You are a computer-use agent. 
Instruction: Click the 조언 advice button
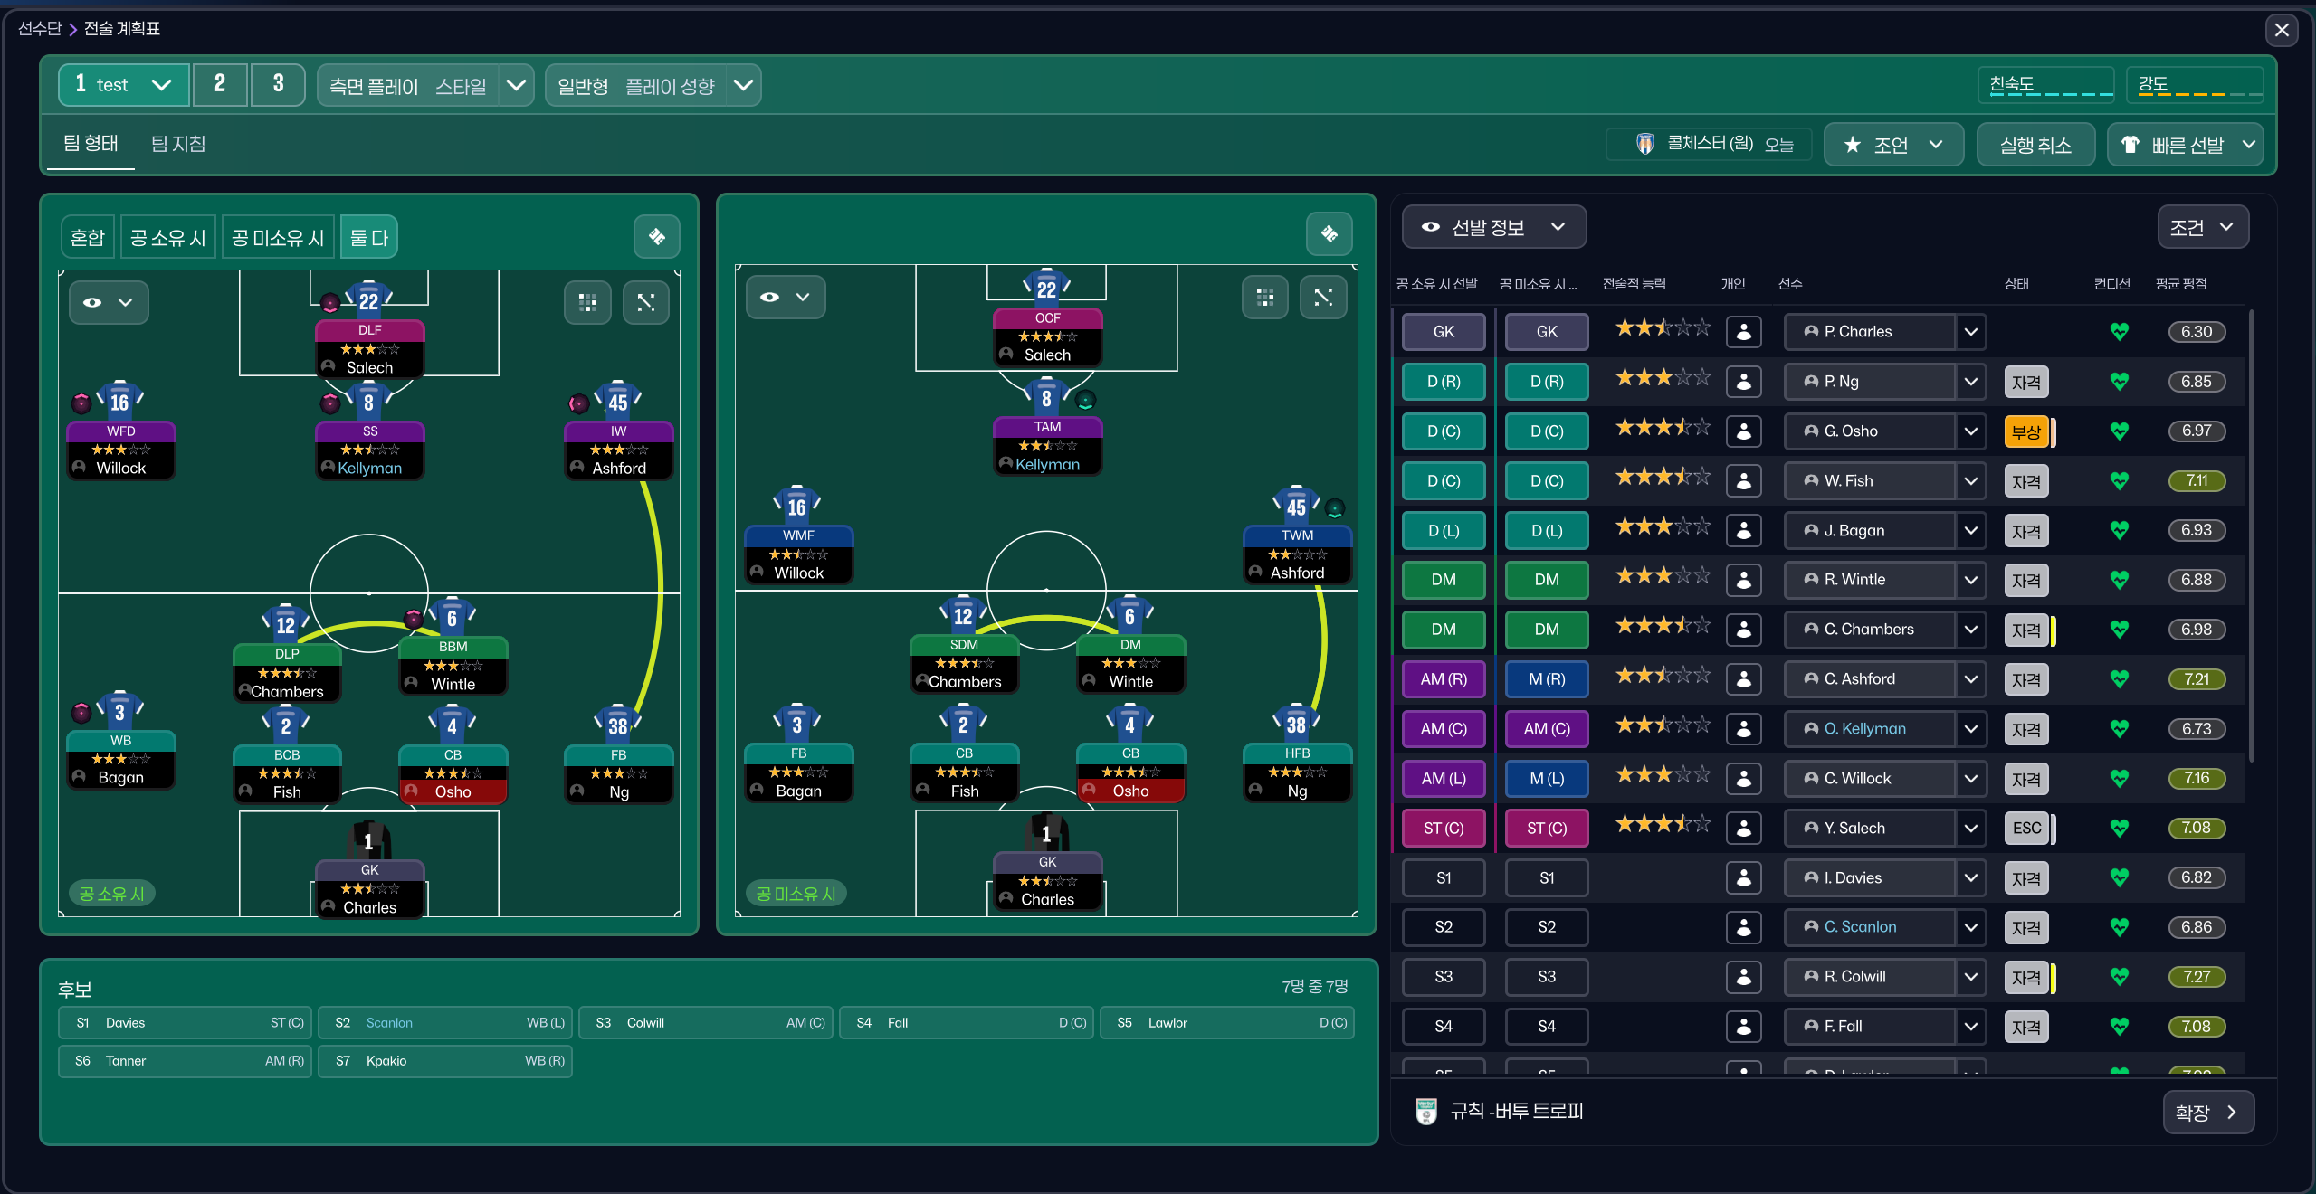1893,145
